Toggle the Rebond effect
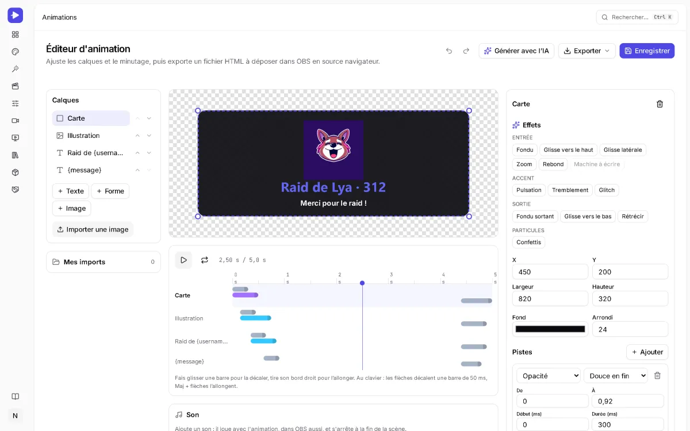 coord(553,164)
